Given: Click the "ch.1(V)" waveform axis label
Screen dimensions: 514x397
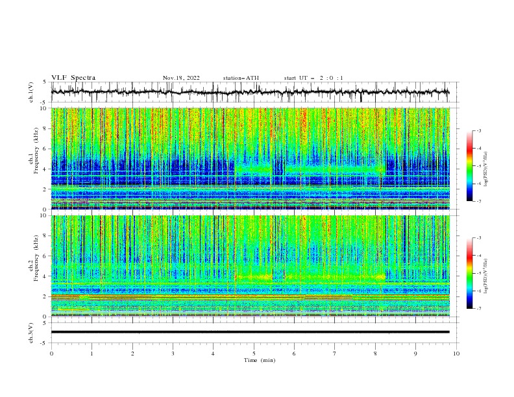Looking at the screenshot, I should [x=31, y=92].
